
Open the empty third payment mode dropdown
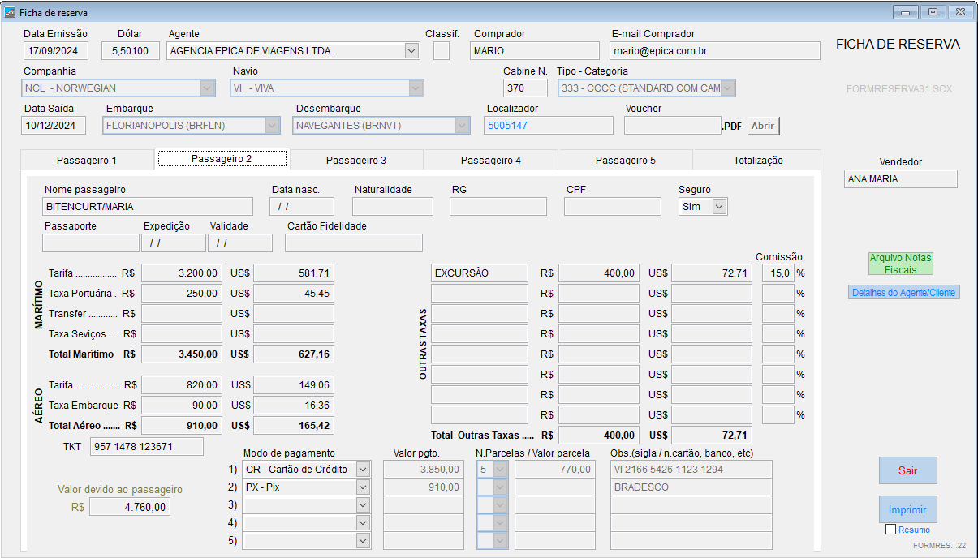(363, 505)
